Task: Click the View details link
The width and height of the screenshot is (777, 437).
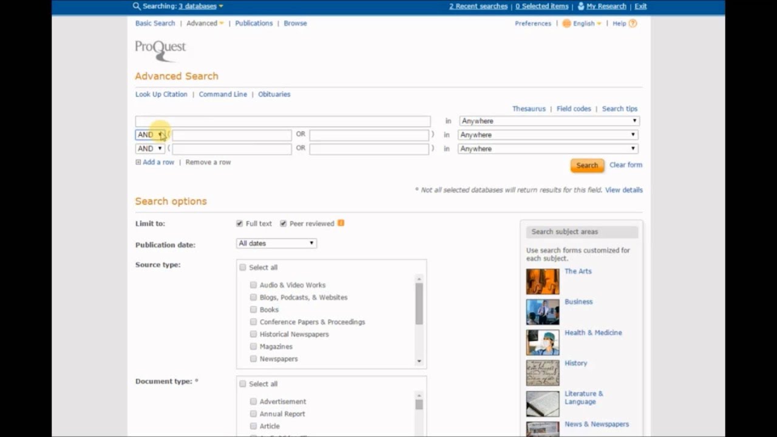Action: (x=624, y=190)
